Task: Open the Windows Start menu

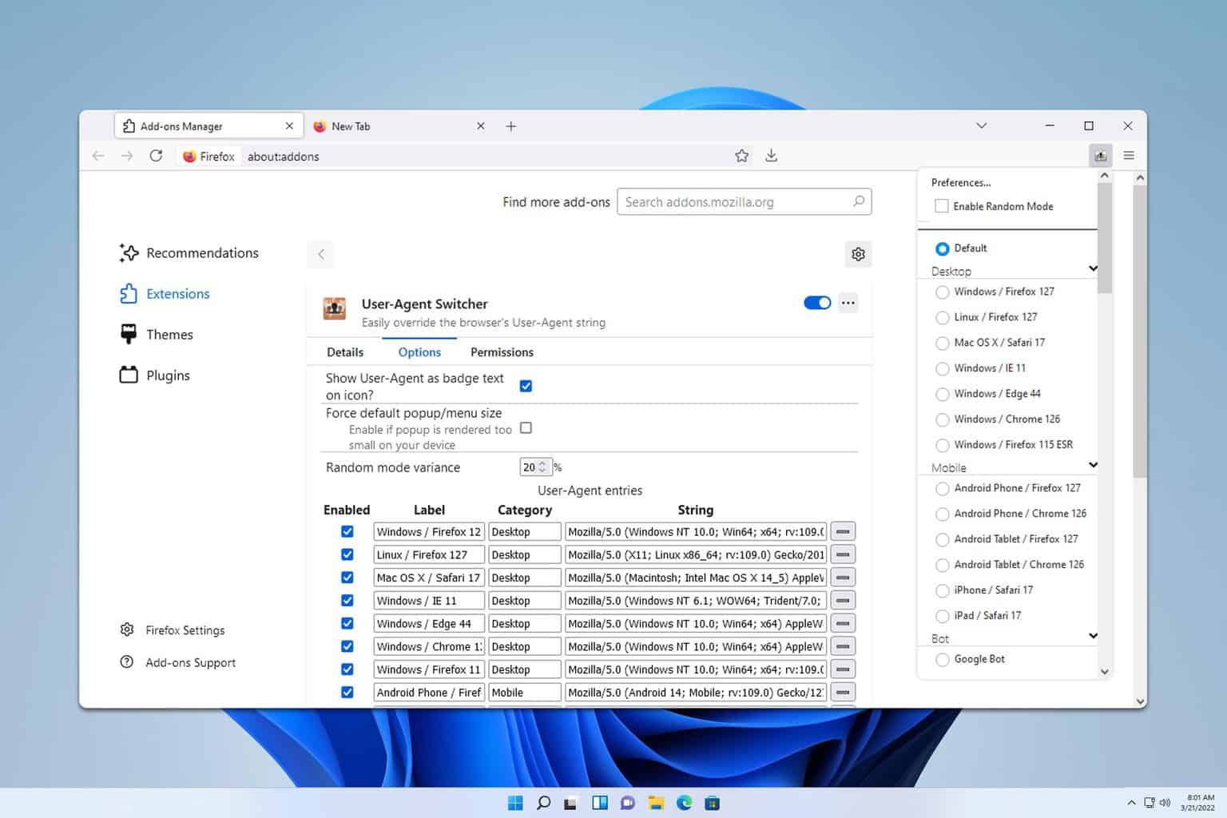Action: coord(515,803)
